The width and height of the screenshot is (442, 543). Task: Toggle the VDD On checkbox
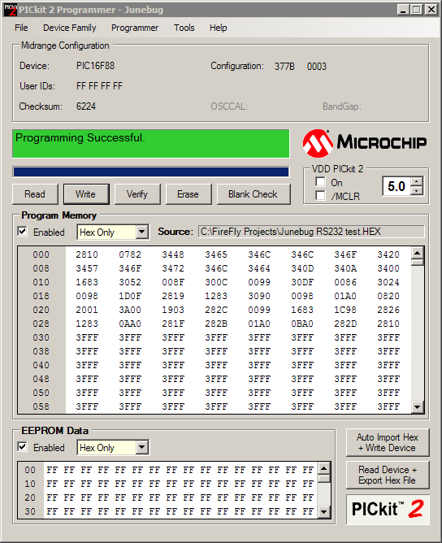[x=320, y=182]
